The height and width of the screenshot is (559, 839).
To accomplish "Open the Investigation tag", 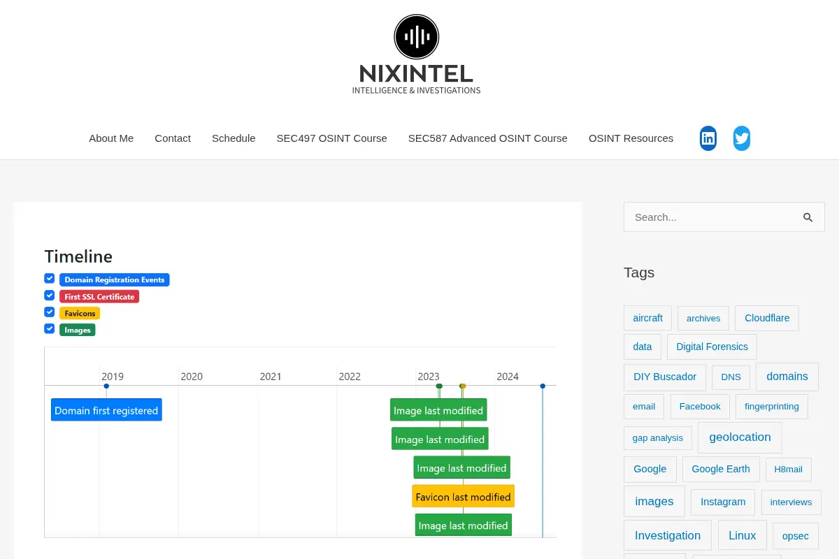I will (668, 535).
